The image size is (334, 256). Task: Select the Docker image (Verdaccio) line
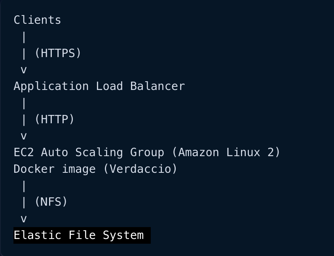point(95,169)
